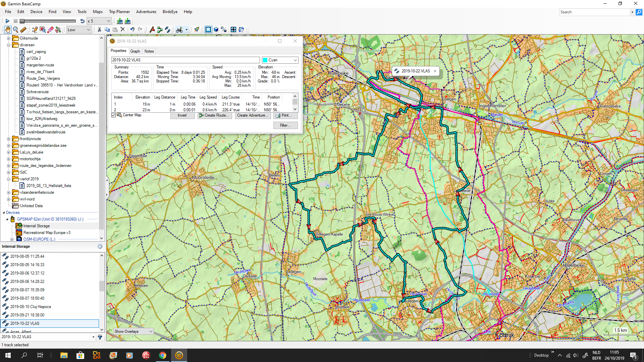The image size is (644, 362).
Task: Click the Undo arrow
Action: (132, 29)
